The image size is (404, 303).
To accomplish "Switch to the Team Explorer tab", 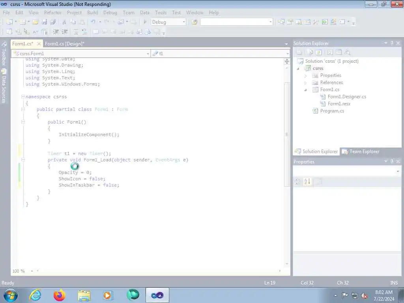I will click(x=361, y=151).
